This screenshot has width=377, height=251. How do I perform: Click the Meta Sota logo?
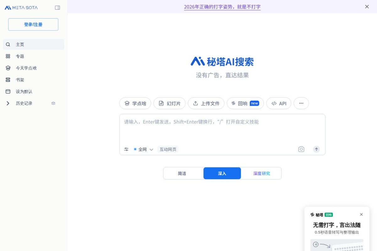pyautogui.click(x=21, y=8)
